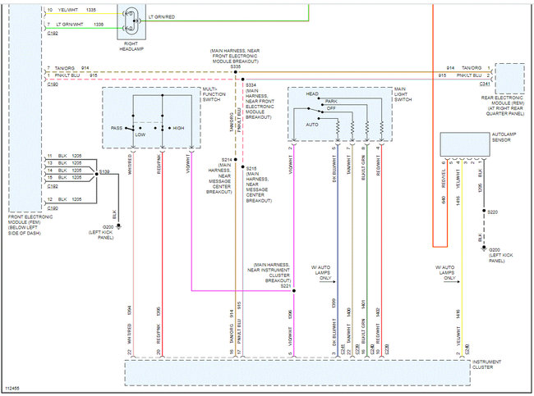Click the FRONT ELECTRONIC MODULE (FEM) label
The height and width of the screenshot is (396, 534).
tap(30, 225)
